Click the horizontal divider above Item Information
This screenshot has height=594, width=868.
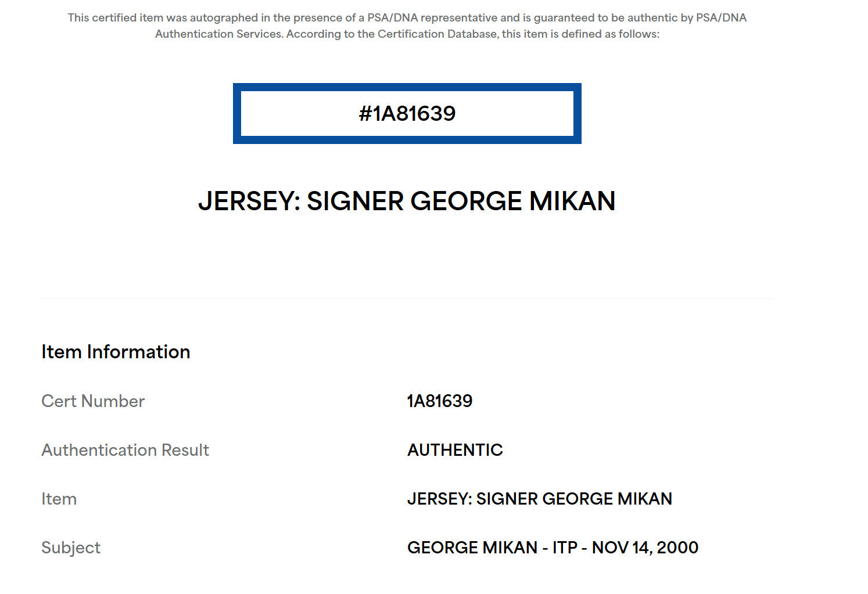(x=407, y=299)
